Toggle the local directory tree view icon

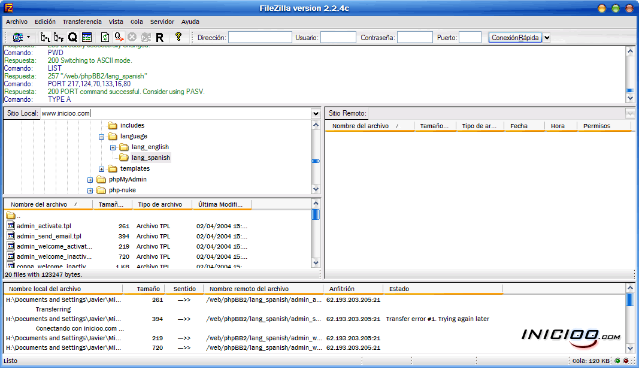coord(45,38)
